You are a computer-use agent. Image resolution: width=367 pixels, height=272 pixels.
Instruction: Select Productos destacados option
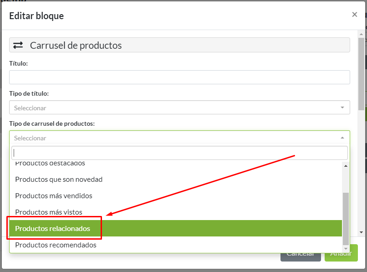[x=50, y=164]
